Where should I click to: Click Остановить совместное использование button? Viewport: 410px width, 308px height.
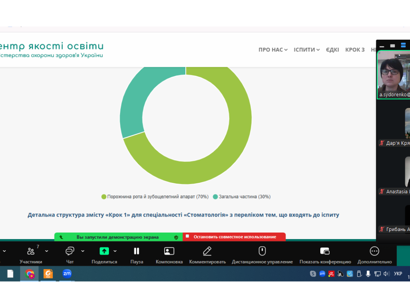[x=234, y=237]
